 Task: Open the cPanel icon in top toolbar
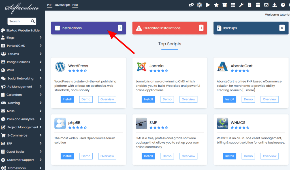[x=191, y=5]
